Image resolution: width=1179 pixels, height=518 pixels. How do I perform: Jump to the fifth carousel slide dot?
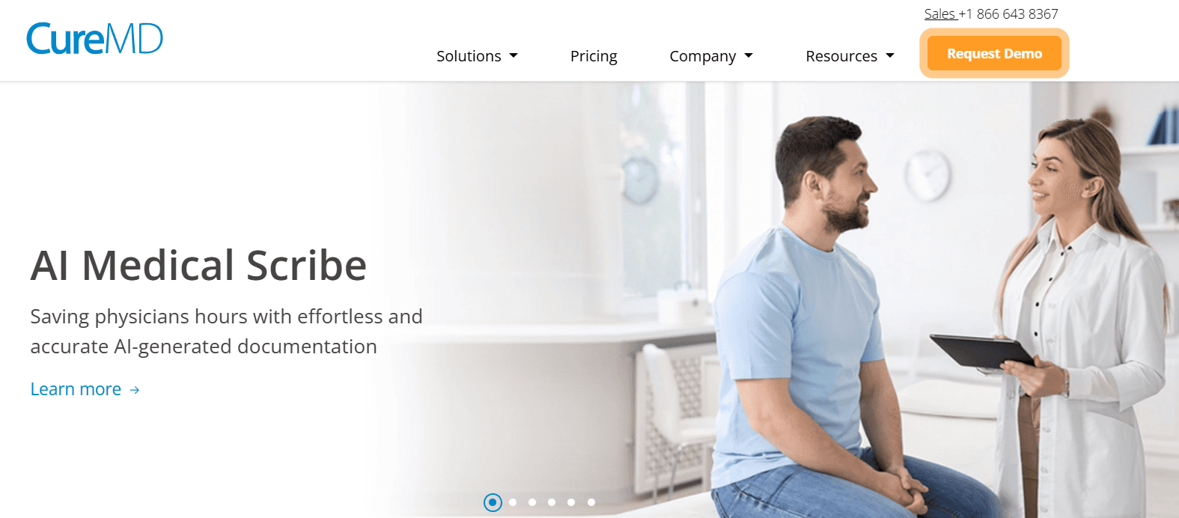pos(571,502)
